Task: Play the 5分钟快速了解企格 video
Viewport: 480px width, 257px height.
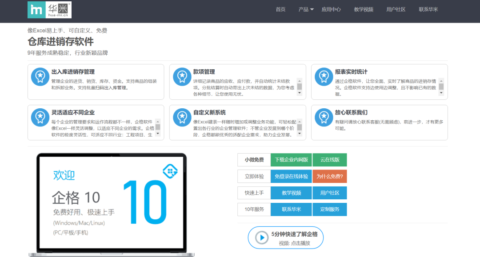Action: pos(286,238)
